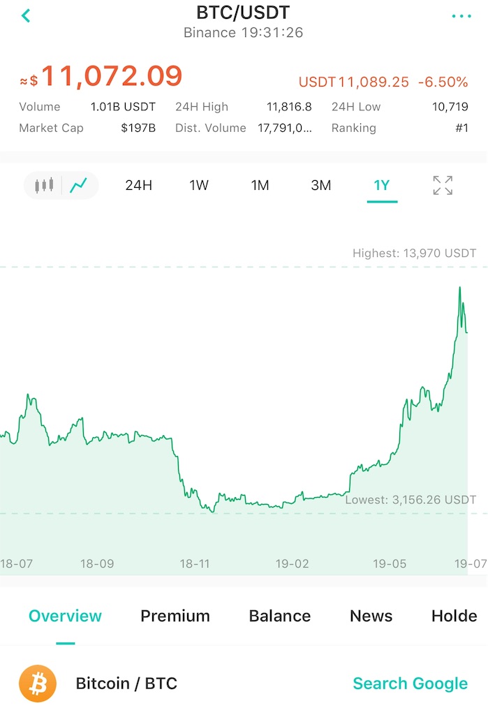
Task: Tap the Highest: 13,970 USDT label
Action: coord(414,253)
